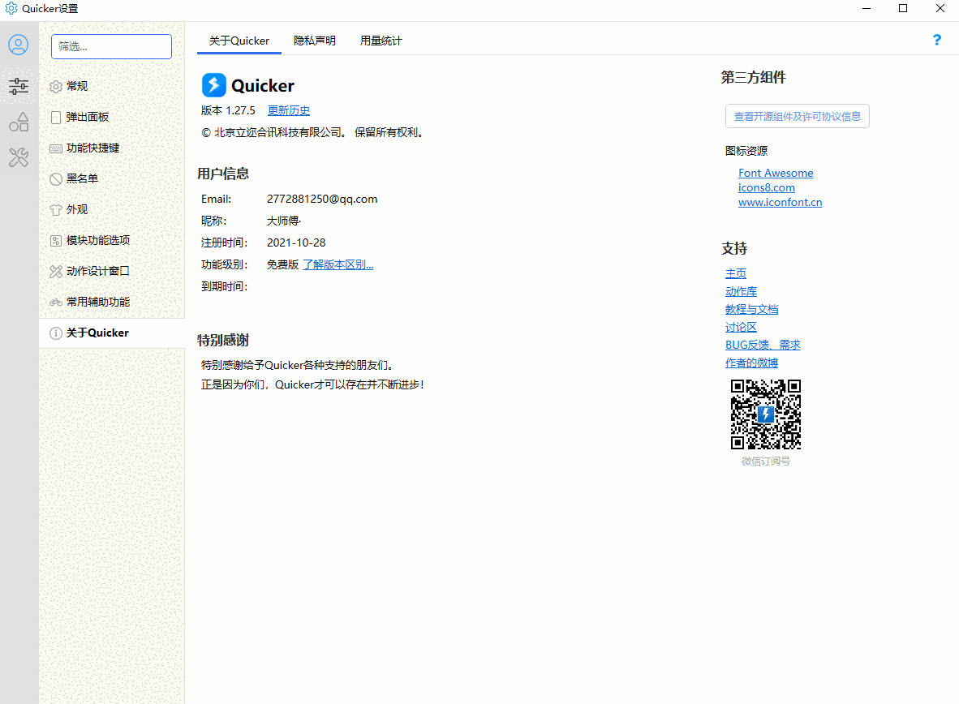
Task: Switch to the 隐私声明 tab
Action: tap(314, 40)
